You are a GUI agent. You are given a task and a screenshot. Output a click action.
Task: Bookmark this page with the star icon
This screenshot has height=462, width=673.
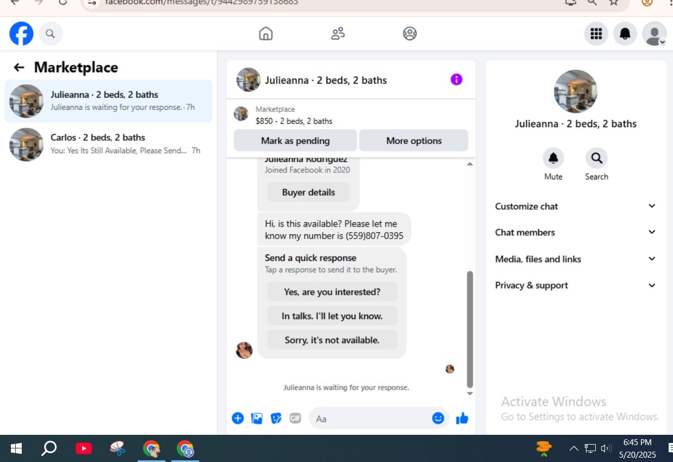tap(614, 2)
